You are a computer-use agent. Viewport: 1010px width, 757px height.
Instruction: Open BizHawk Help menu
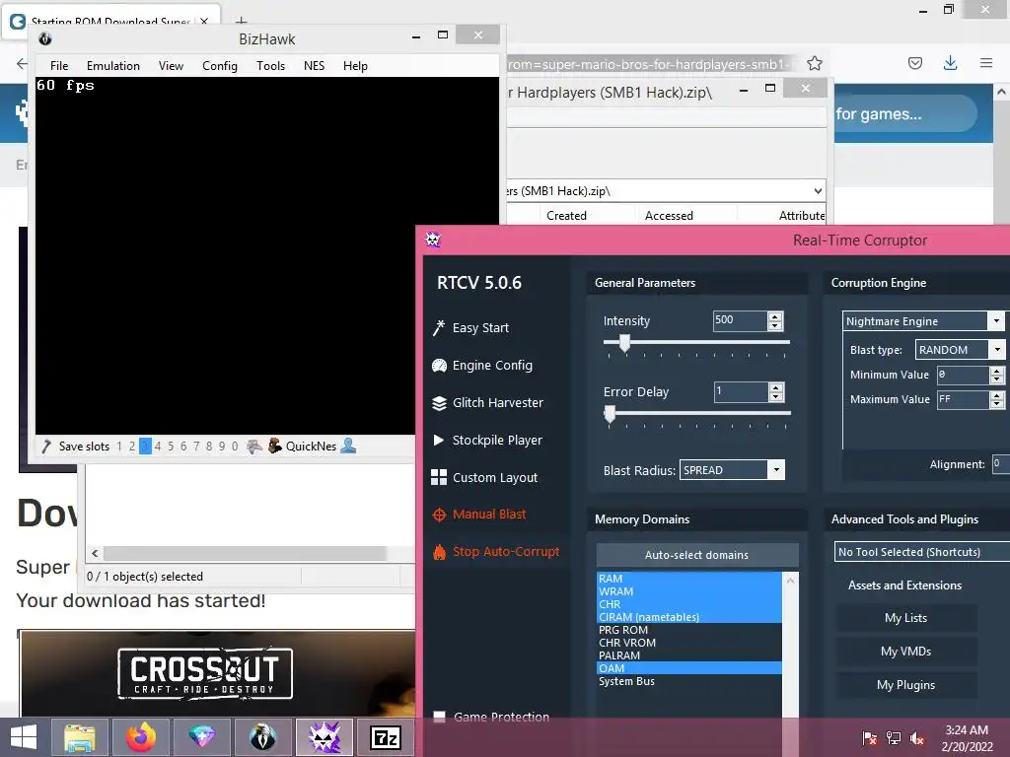tap(355, 66)
